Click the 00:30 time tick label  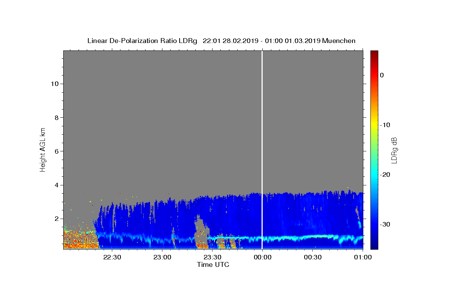tap(312, 257)
